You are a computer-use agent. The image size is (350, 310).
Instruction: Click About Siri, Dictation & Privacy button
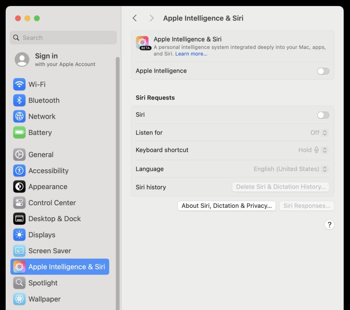[226, 206]
